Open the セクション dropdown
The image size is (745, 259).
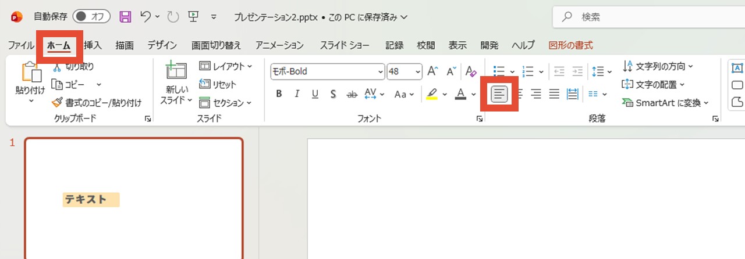click(226, 103)
